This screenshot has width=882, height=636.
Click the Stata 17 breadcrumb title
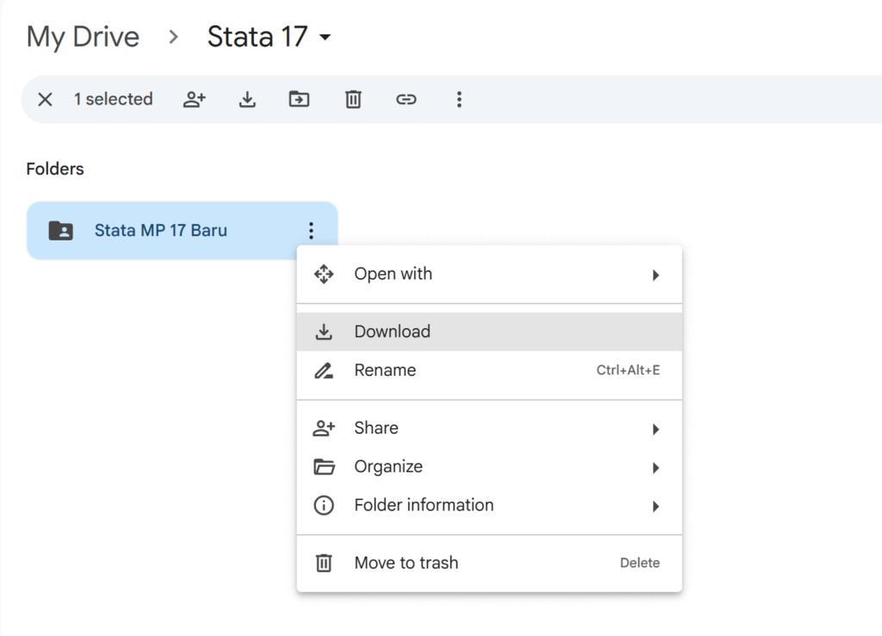tap(257, 37)
